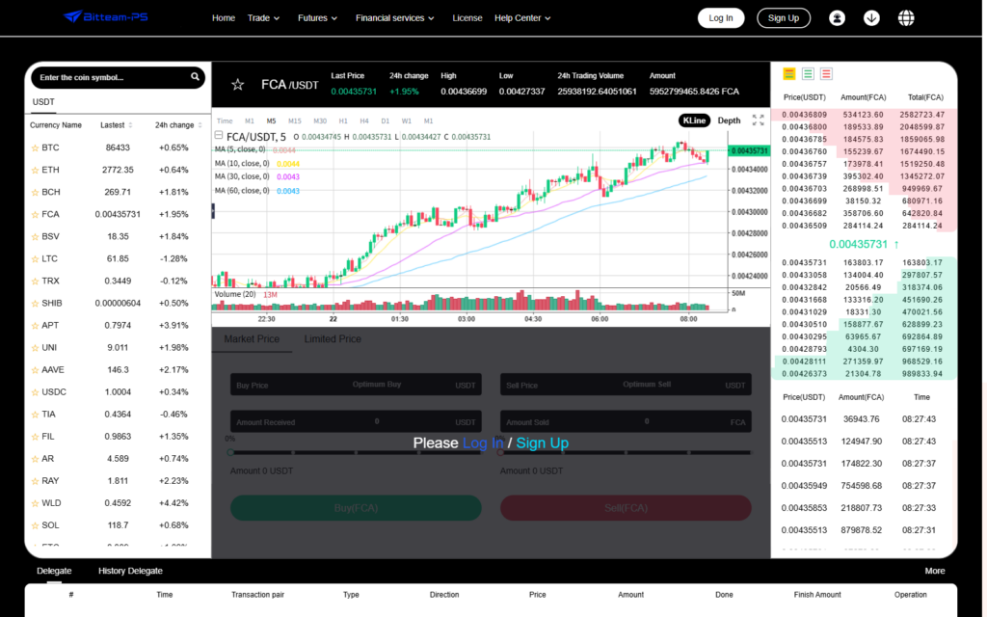Star the BSV row
This screenshot has width=987, height=617.
tap(35, 237)
